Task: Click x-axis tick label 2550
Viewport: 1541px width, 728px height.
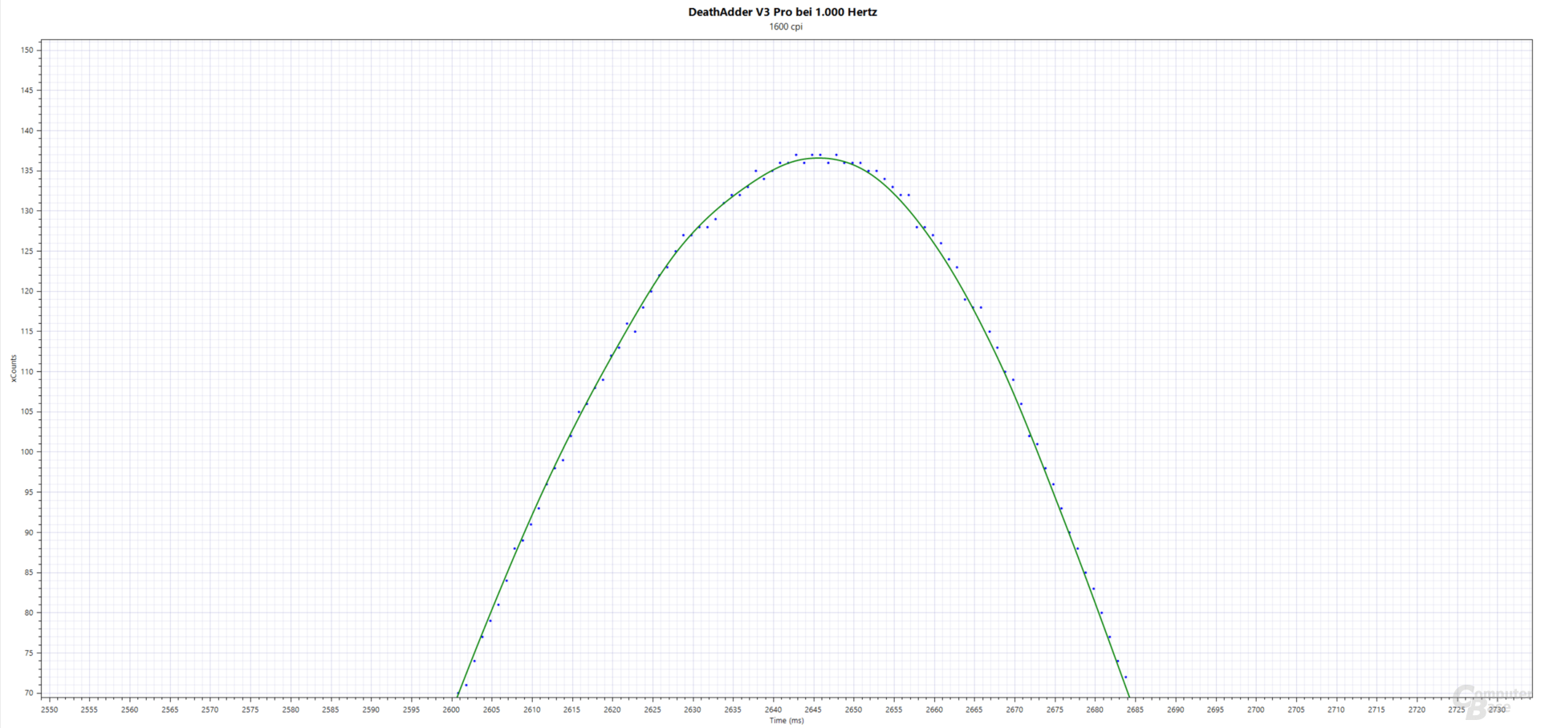Action: click(x=49, y=710)
